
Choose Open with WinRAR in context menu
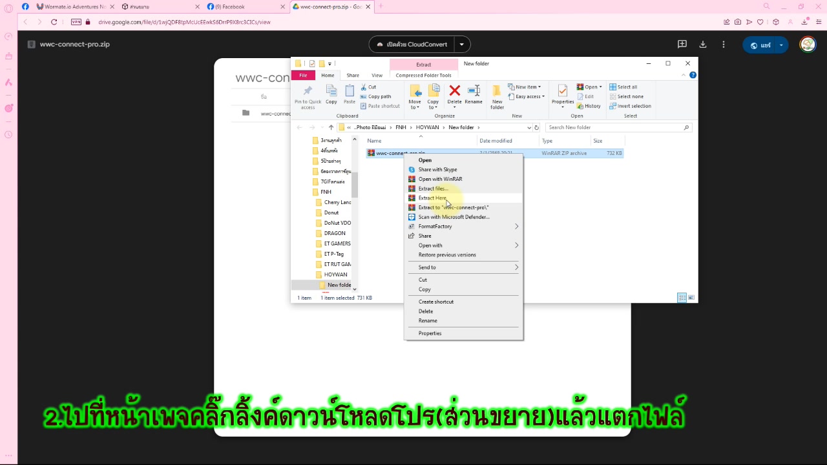[463, 179]
